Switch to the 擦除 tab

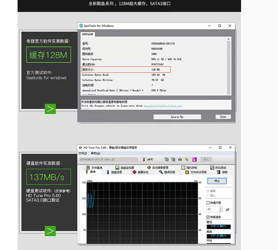point(222,172)
